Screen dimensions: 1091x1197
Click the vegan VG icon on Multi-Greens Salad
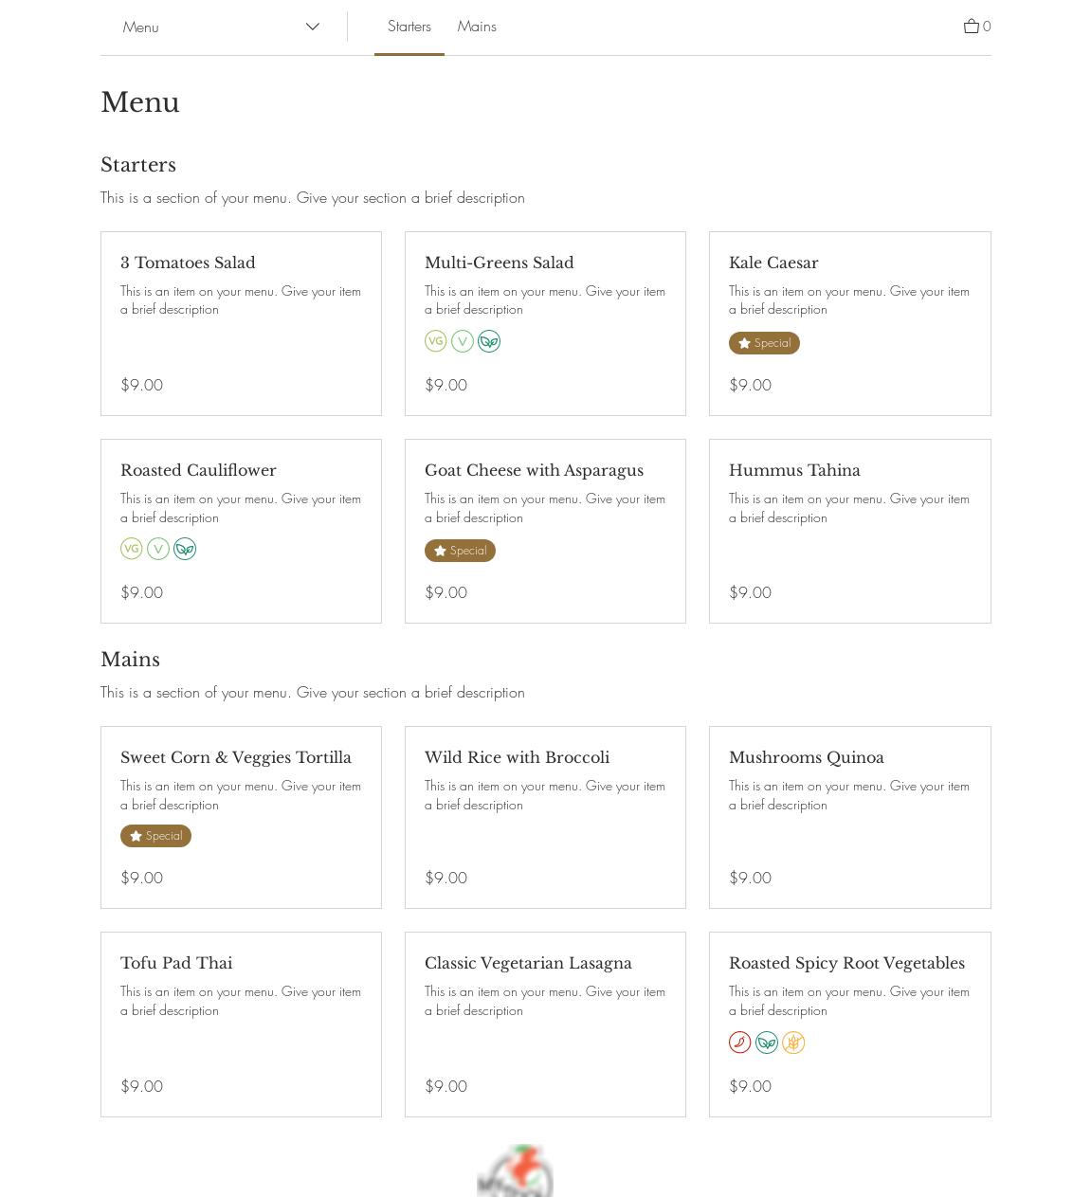click(x=435, y=341)
